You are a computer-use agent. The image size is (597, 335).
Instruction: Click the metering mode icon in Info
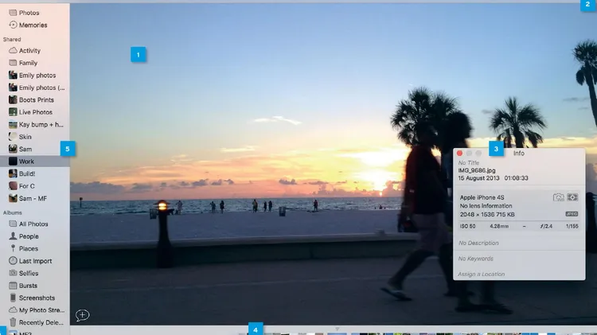point(572,197)
